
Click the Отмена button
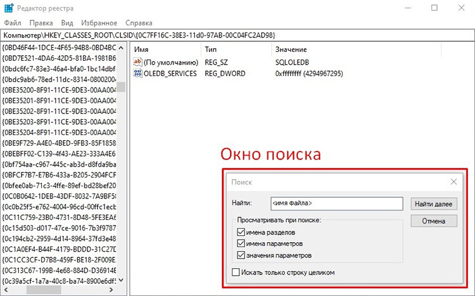(433, 221)
